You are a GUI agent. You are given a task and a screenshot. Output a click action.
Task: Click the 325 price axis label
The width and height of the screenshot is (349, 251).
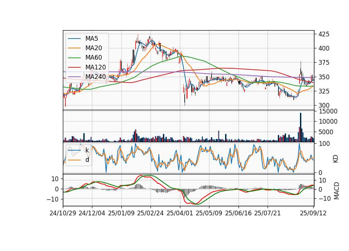pos(324,91)
